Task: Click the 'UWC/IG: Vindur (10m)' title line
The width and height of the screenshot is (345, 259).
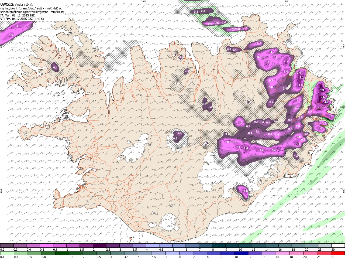Action: pyautogui.click(x=16, y=4)
